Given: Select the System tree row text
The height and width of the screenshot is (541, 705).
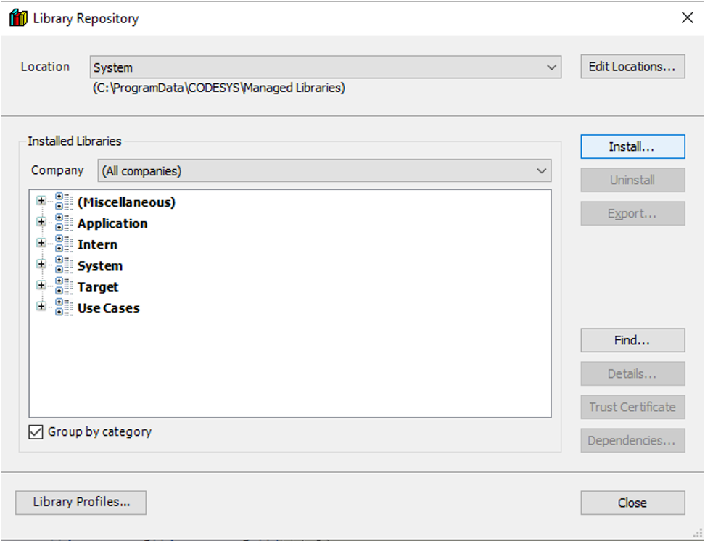Looking at the screenshot, I should [x=100, y=265].
